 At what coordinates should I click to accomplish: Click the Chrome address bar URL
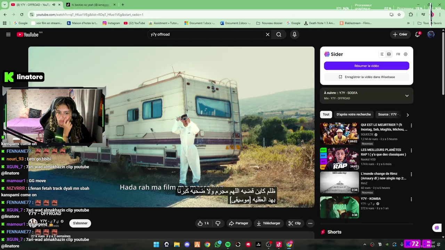[90, 15]
